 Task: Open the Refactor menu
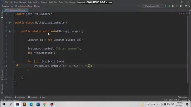[44, 2]
